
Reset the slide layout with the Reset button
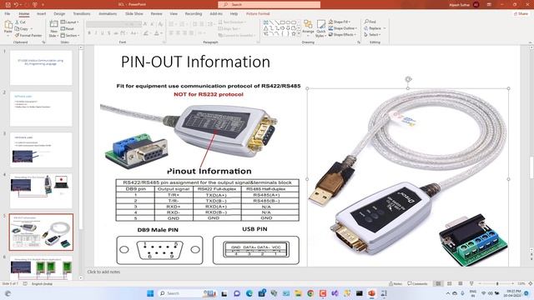pos(68,28)
